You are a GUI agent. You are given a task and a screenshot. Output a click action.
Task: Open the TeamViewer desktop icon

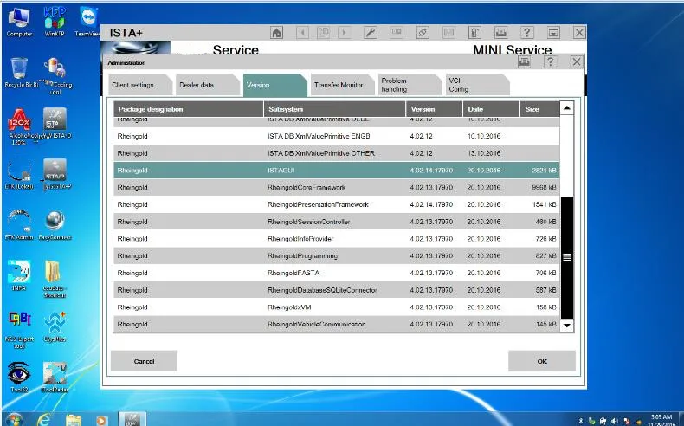[88, 23]
